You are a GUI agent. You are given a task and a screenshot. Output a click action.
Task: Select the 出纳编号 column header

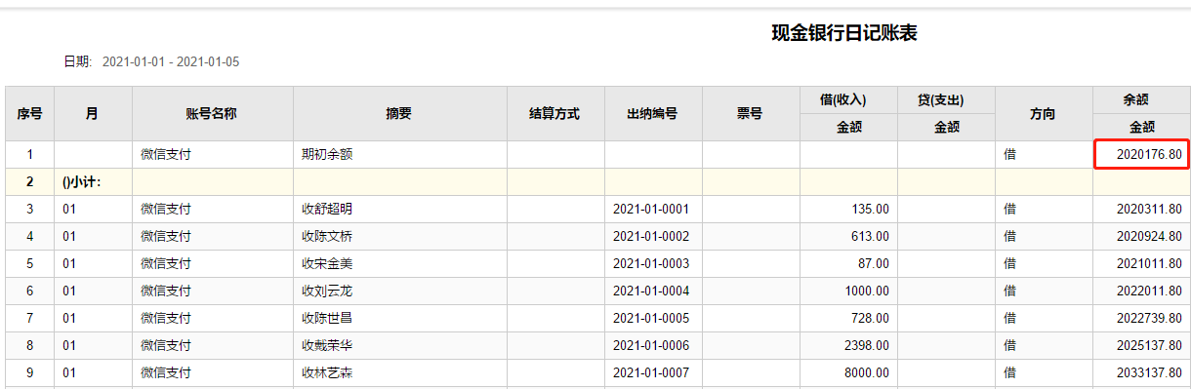click(652, 114)
